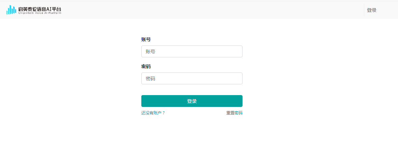Click the blue sound-bars logo icon
The height and width of the screenshot is (143, 398).
(11, 10)
